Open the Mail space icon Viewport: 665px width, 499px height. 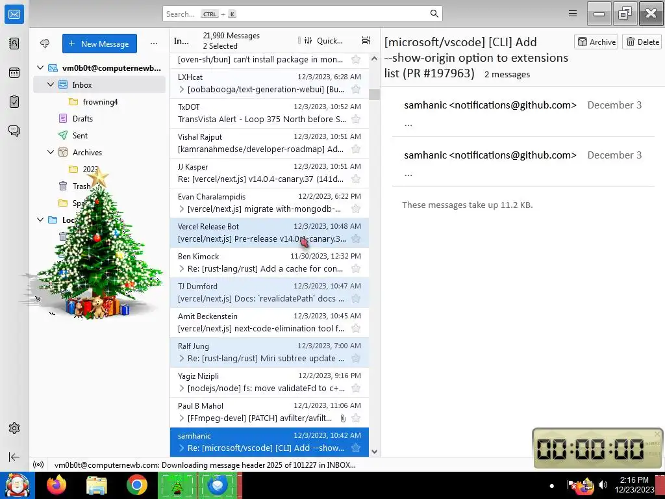pos(14,14)
